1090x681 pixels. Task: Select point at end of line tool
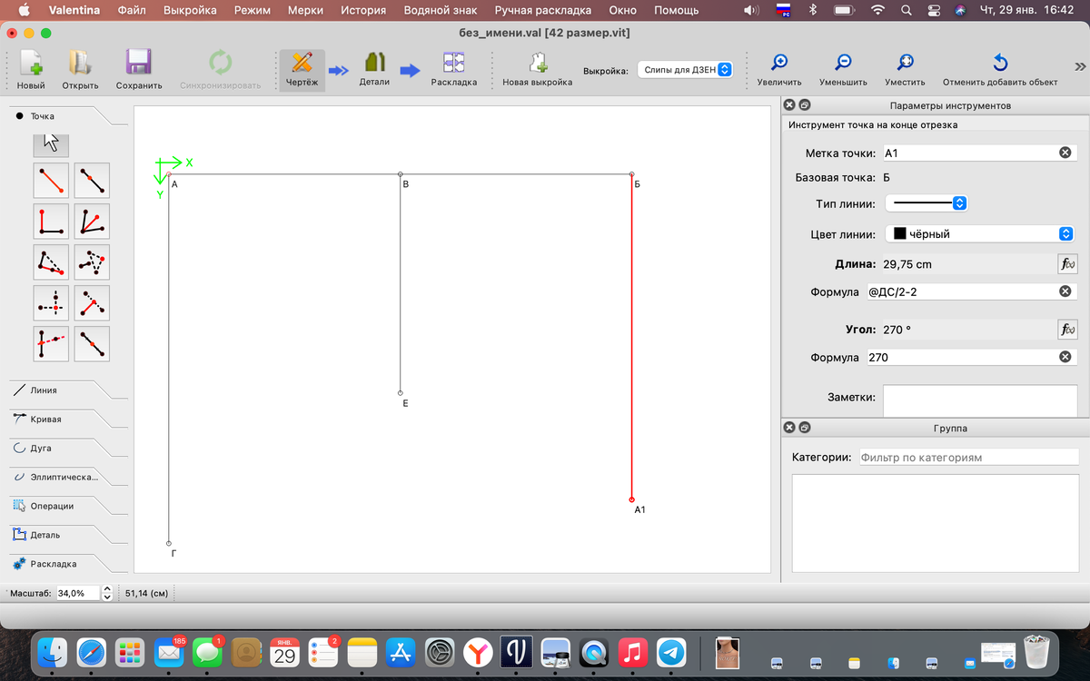click(51, 181)
